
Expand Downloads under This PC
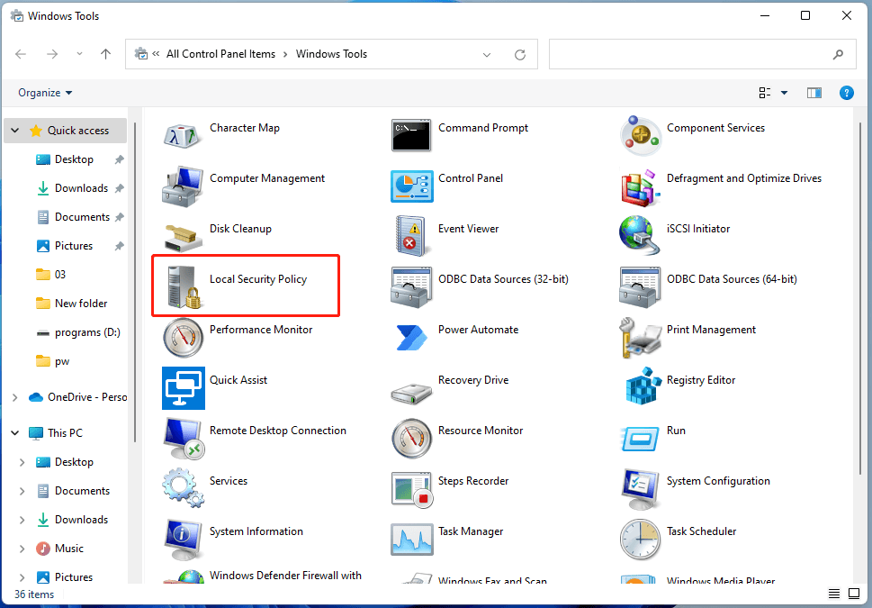pyautogui.click(x=22, y=520)
